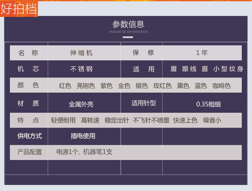
Task: Click the 玫红色 color option text
Action: (162, 86)
